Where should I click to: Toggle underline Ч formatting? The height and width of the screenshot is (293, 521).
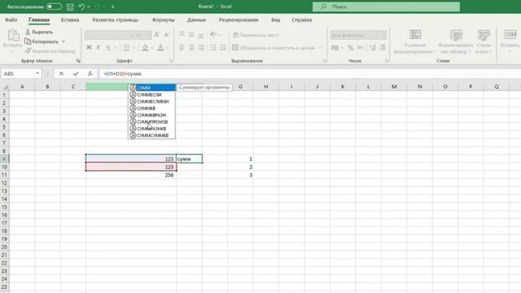[108, 48]
